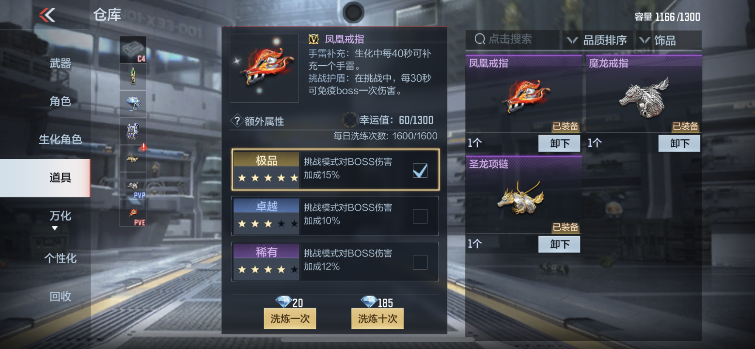Click the 洗炼一次 button
755x349 pixels.
coord(290,319)
